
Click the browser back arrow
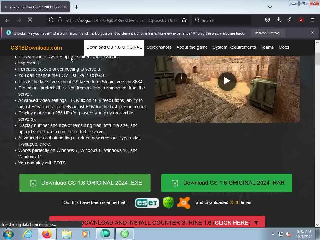pos(7,20)
